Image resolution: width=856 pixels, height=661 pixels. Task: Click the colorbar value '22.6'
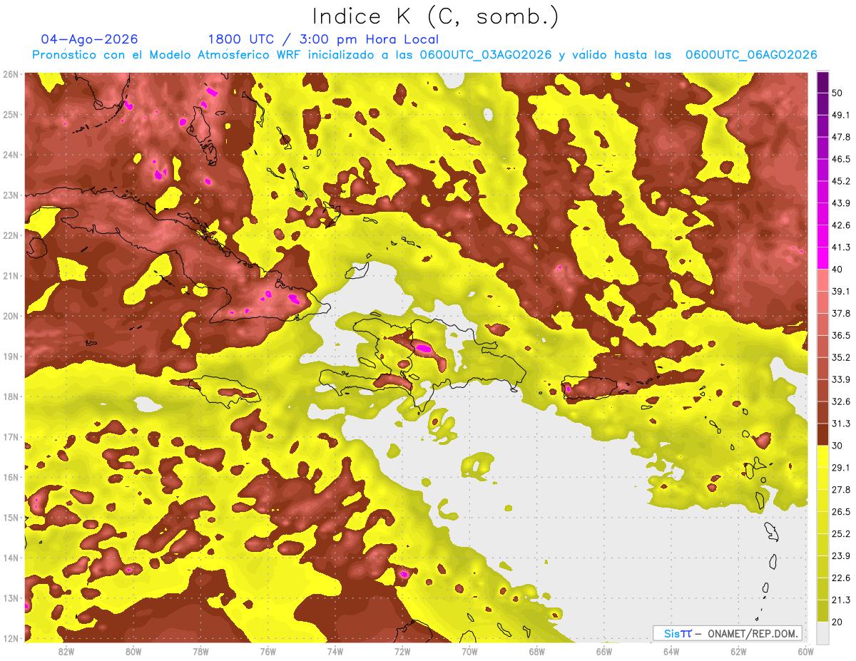[840, 578]
